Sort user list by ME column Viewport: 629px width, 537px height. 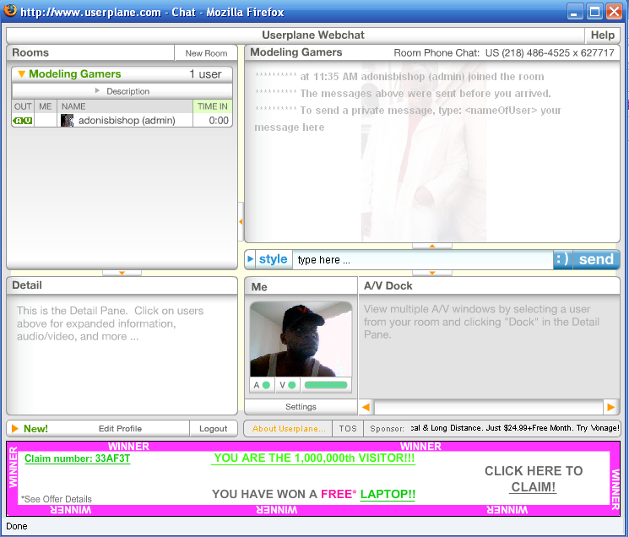(x=46, y=106)
